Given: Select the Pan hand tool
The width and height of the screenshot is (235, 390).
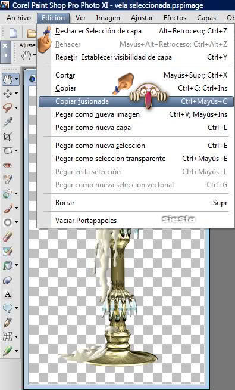Looking at the screenshot, I should pos(8,79).
